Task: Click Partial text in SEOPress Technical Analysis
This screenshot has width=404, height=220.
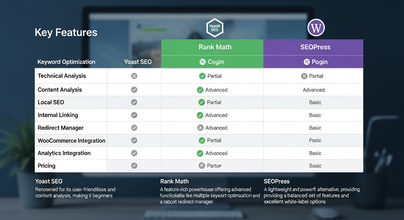Action: pos(316,76)
